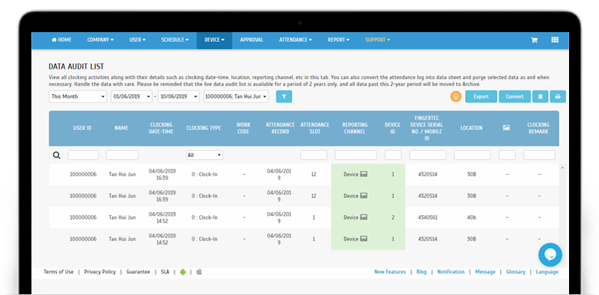
Task: Open the COMPANY menu
Action: (100, 40)
